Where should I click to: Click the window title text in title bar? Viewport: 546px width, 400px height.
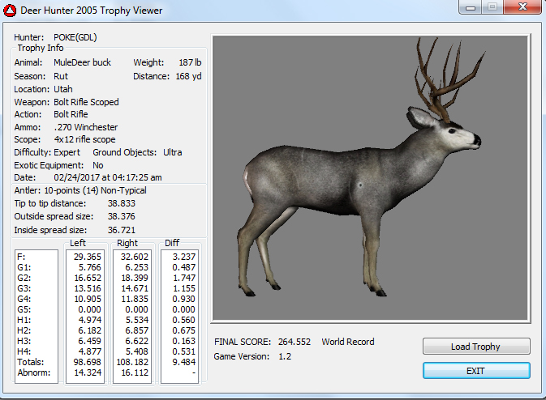(x=91, y=11)
